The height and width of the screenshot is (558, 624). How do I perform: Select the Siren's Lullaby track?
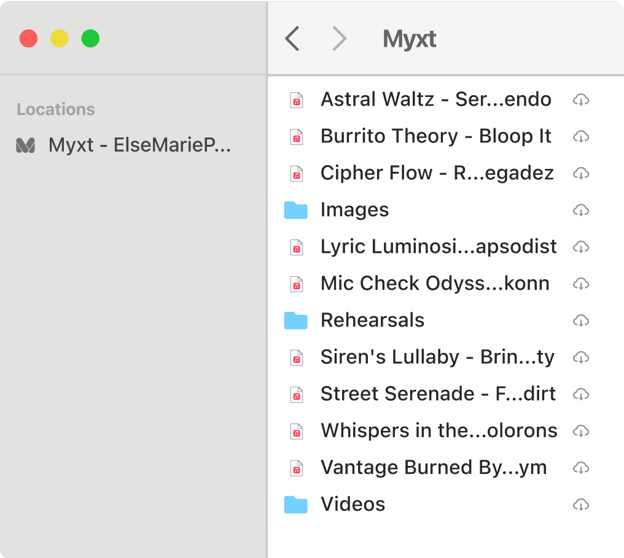pyautogui.click(x=437, y=357)
